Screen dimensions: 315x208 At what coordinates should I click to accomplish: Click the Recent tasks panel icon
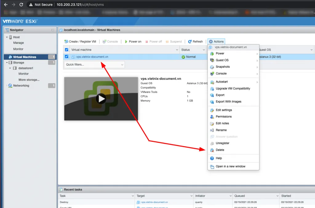point(61,190)
